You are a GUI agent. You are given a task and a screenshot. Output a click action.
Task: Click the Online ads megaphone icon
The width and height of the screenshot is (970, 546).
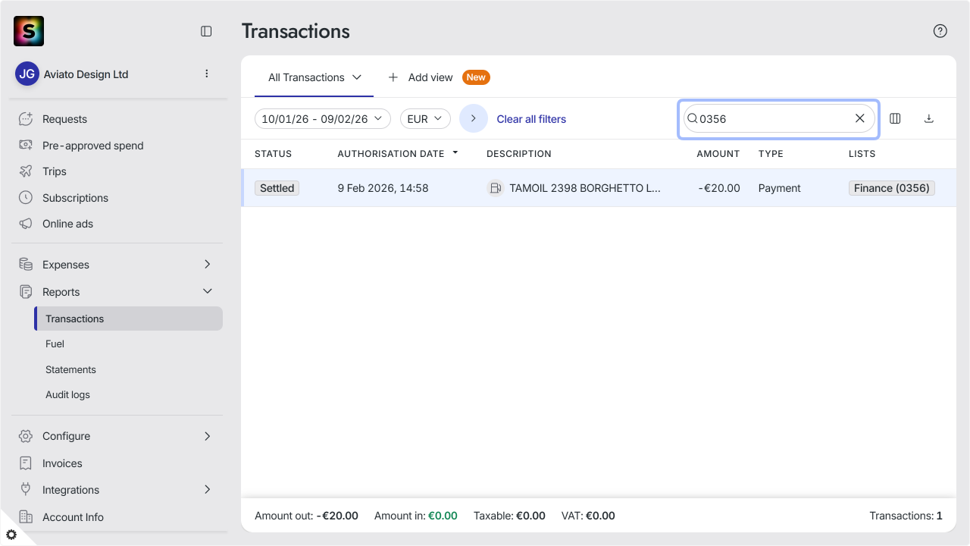coord(26,224)
